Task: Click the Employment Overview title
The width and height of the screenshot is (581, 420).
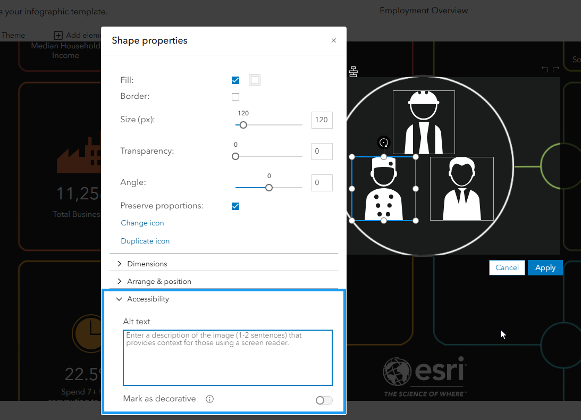Action: [x=424, y=11]
